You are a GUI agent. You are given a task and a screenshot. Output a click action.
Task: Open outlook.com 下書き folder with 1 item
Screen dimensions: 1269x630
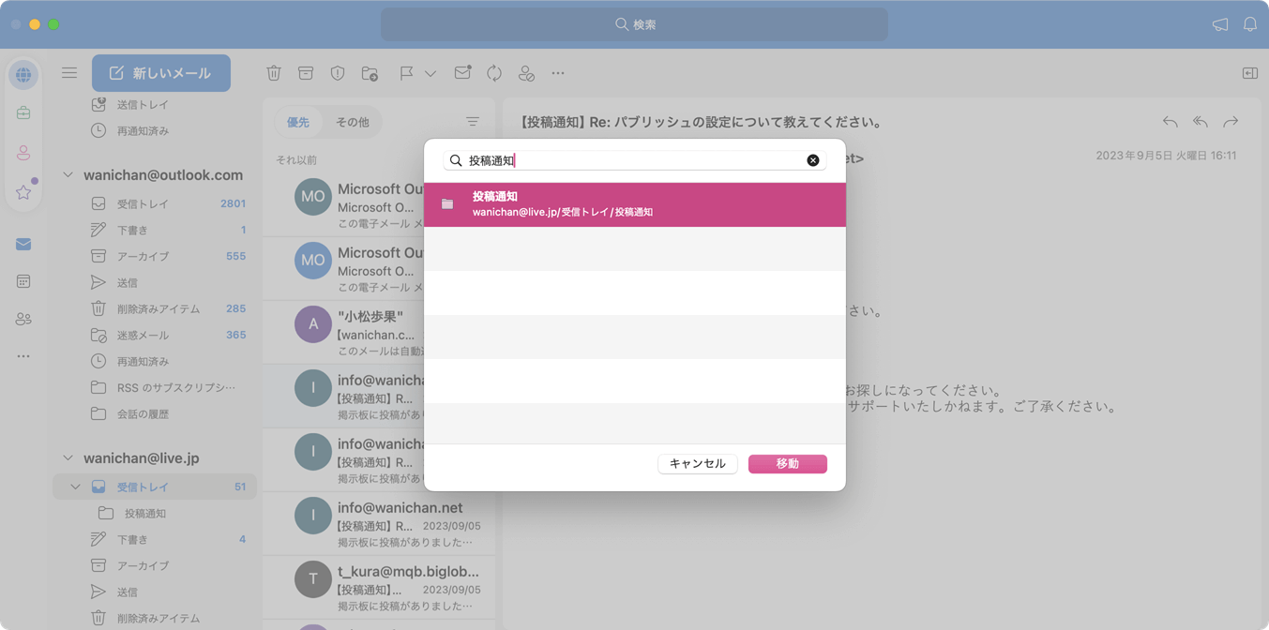pyautogui.click(x=155, y=230)
